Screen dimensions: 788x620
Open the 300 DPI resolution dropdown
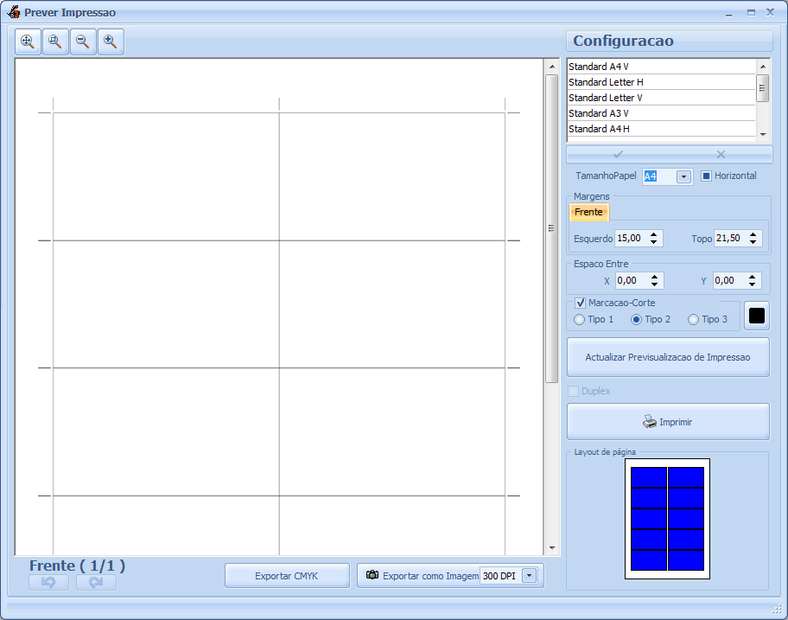pyautogui.click(x=529, y=576)
